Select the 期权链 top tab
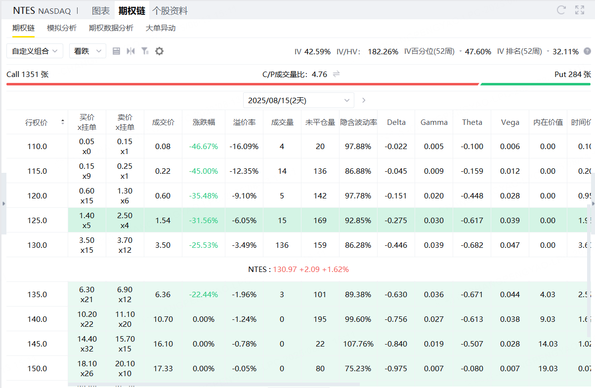The width and height of the screenshot is (595, 388). click(x=131, y=10)
